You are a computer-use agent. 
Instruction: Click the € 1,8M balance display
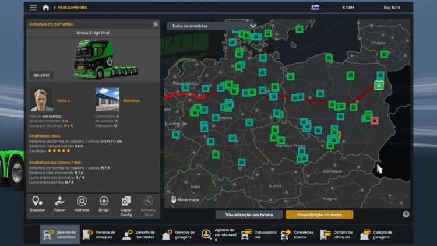348,8
